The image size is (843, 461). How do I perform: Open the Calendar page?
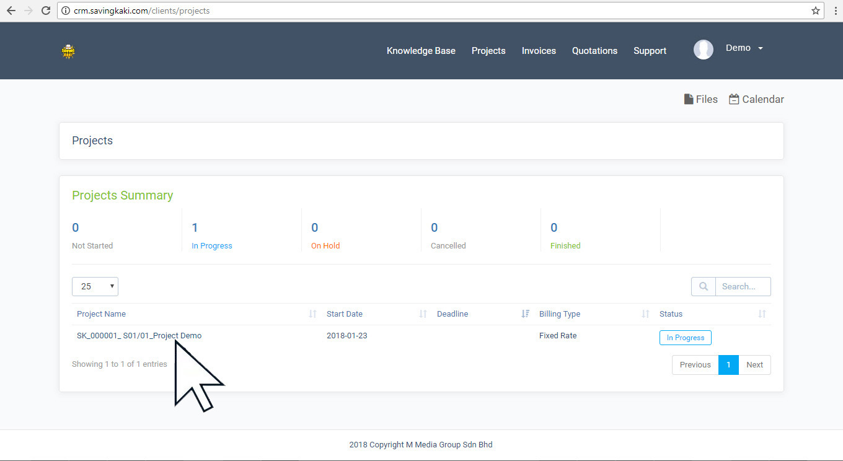pyautogui.click(x=756, y=99)
